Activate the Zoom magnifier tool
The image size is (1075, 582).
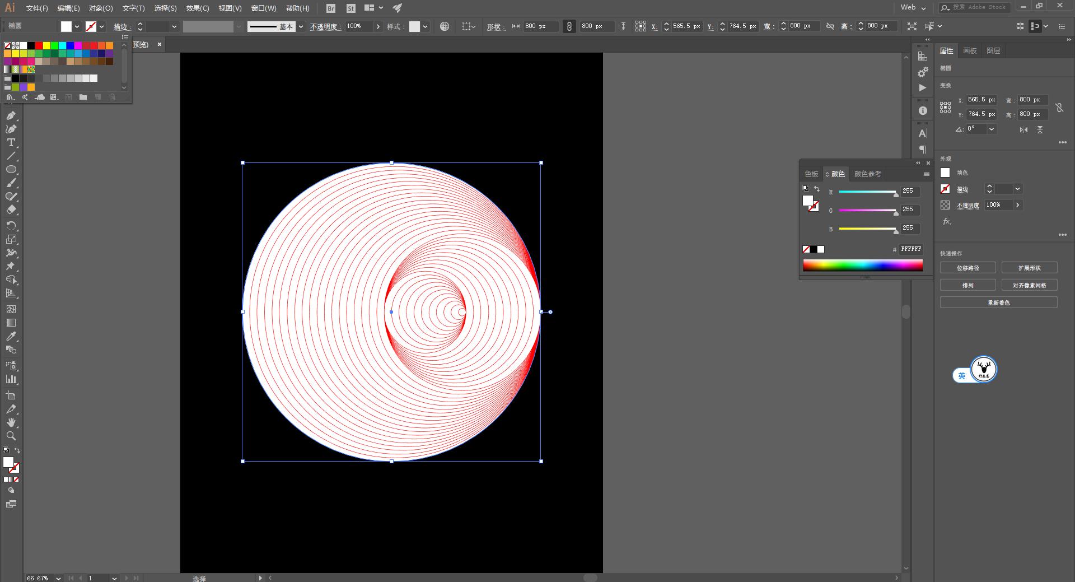[11, 436]
